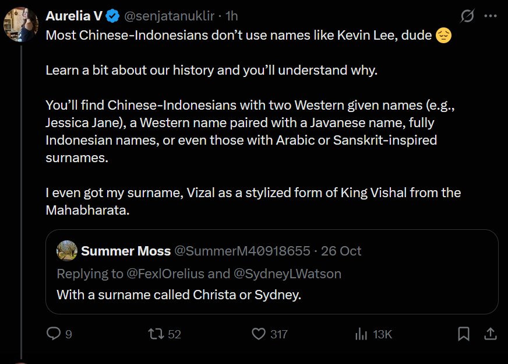
Task: Open Summer Moss's profile picture
Action: [x=67, y=251]
